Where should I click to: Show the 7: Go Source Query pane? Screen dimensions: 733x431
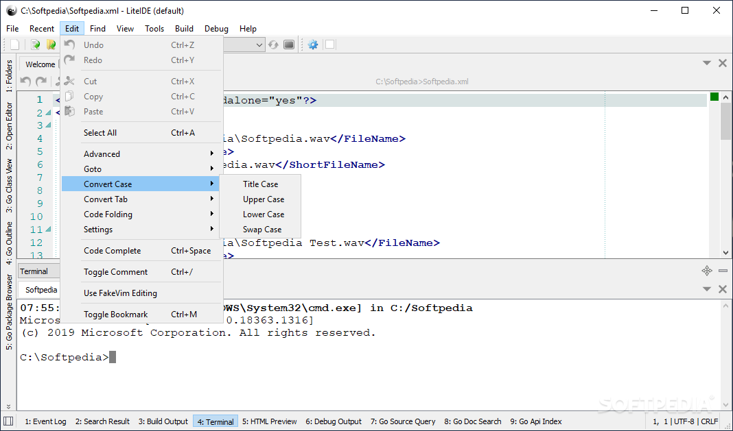[x=403, y=421]
